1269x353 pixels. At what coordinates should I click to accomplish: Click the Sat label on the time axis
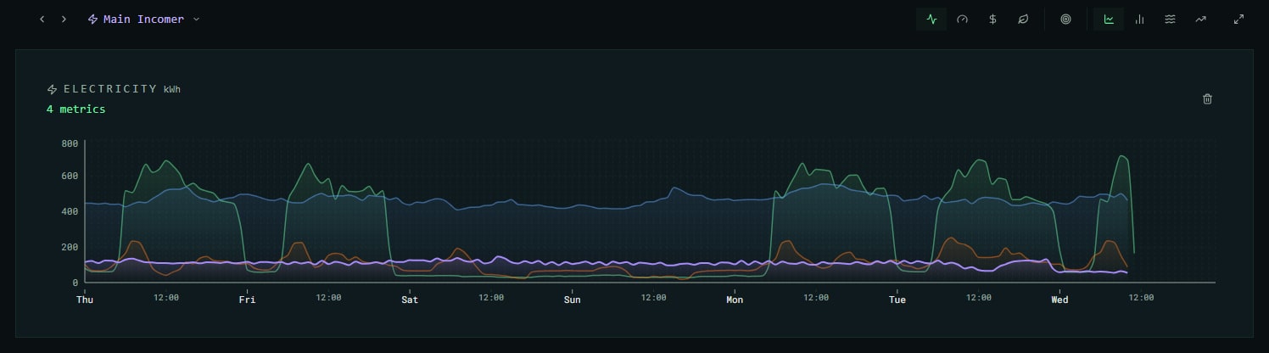410,300
